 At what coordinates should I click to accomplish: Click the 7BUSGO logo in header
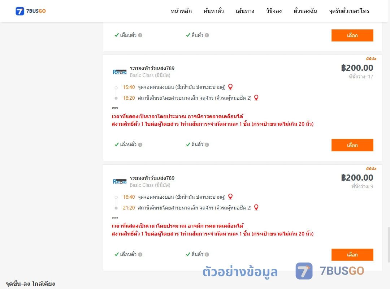click(31, 11)
